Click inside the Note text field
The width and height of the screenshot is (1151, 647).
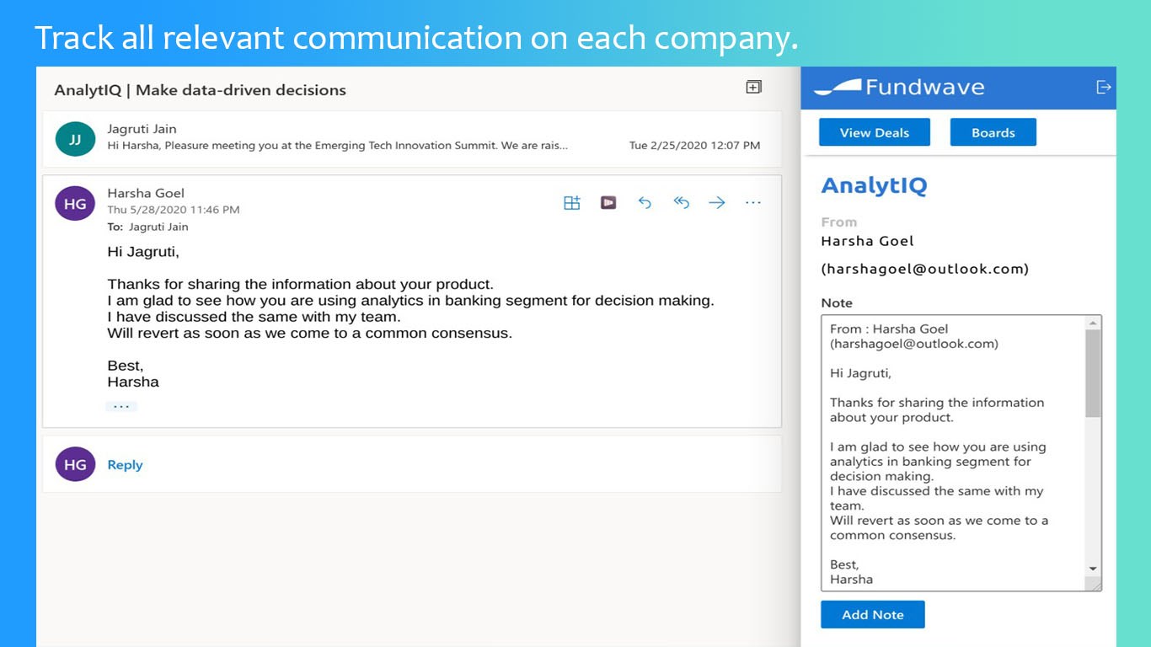coord(952,455)
